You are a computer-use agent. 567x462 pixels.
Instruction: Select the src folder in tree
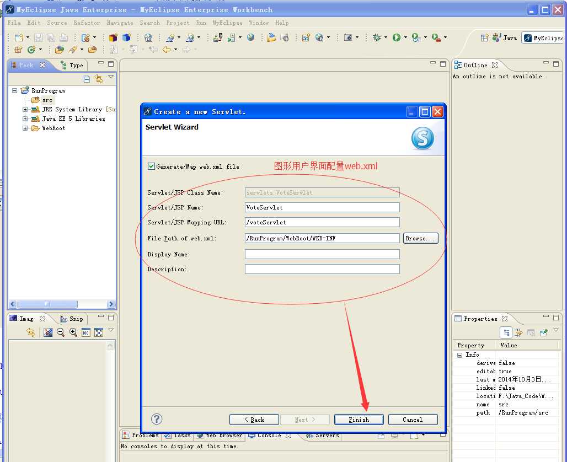pyautogui.click(x=43, y=100)
